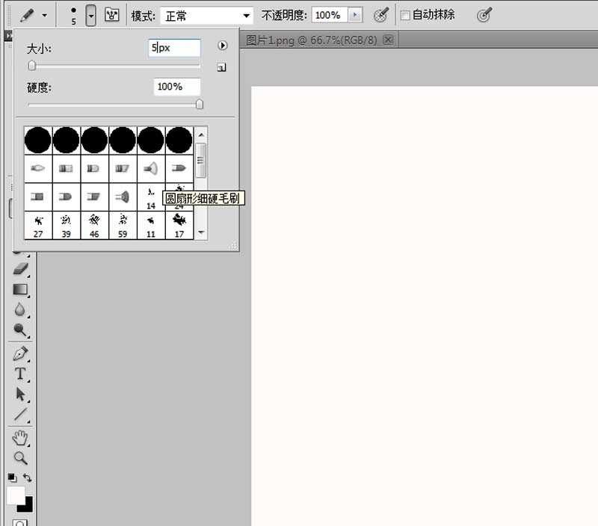Click the 硬度 hardness slider handle
The width and height of the screenshot is (598, 526).
tap(200, 105)
